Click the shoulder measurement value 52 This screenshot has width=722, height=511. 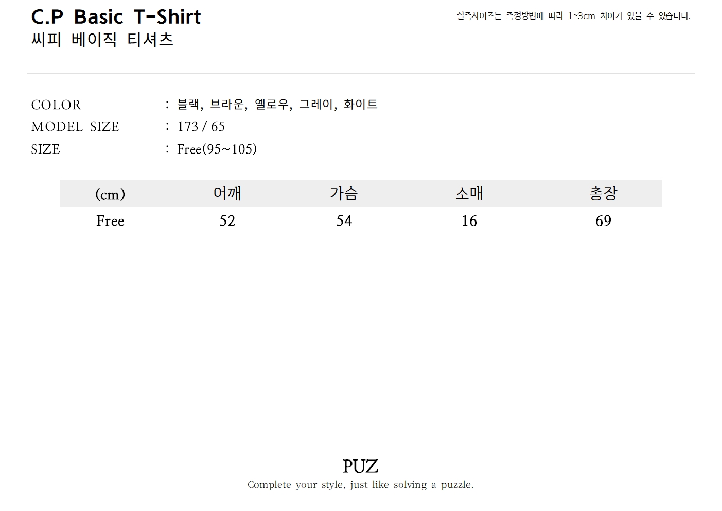[227, 221]
